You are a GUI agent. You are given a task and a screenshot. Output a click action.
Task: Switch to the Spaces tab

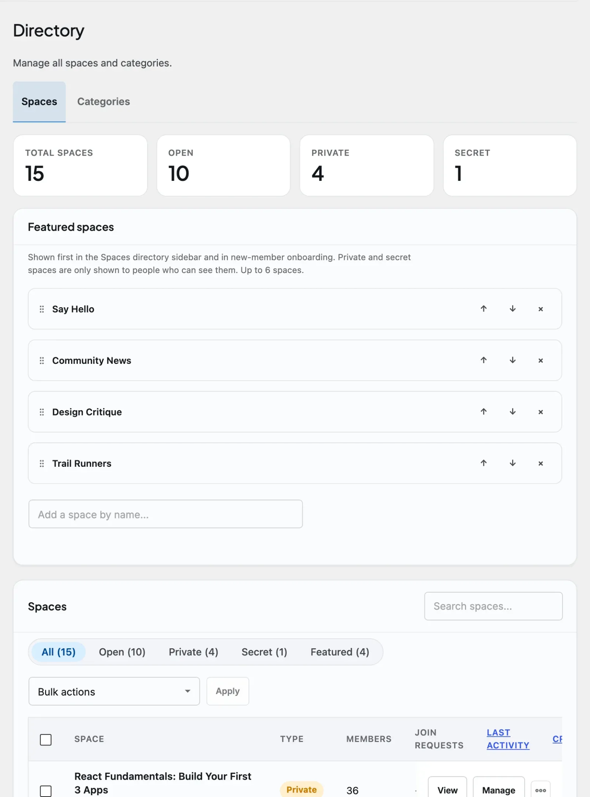39,101
